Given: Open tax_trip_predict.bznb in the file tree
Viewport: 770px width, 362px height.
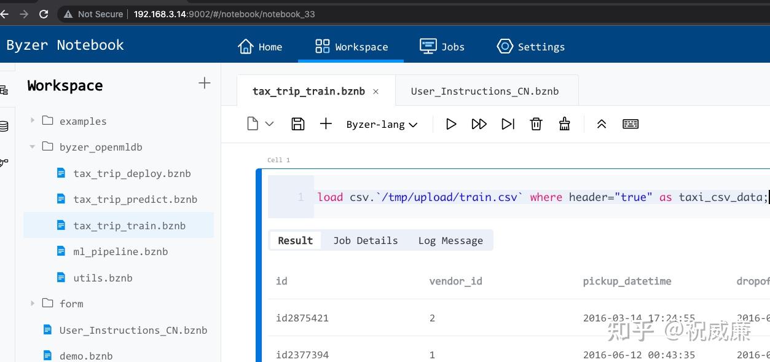Looking at the screenshot, I should pos(135,199).
